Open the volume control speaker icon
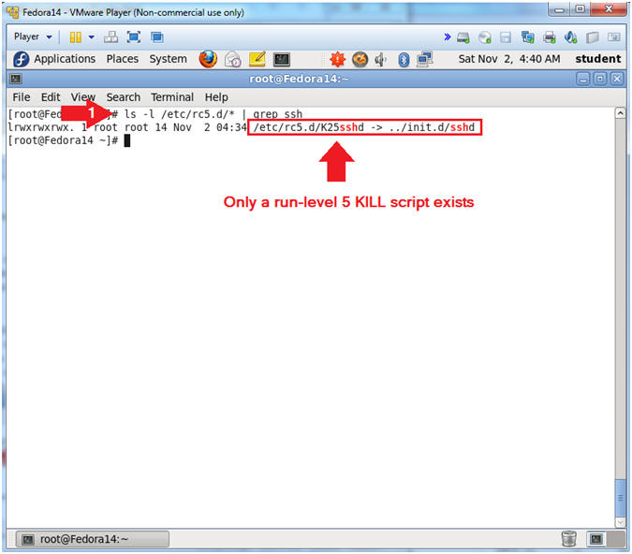632x554 pixels. pyautogui.click(x=380, y=60)
